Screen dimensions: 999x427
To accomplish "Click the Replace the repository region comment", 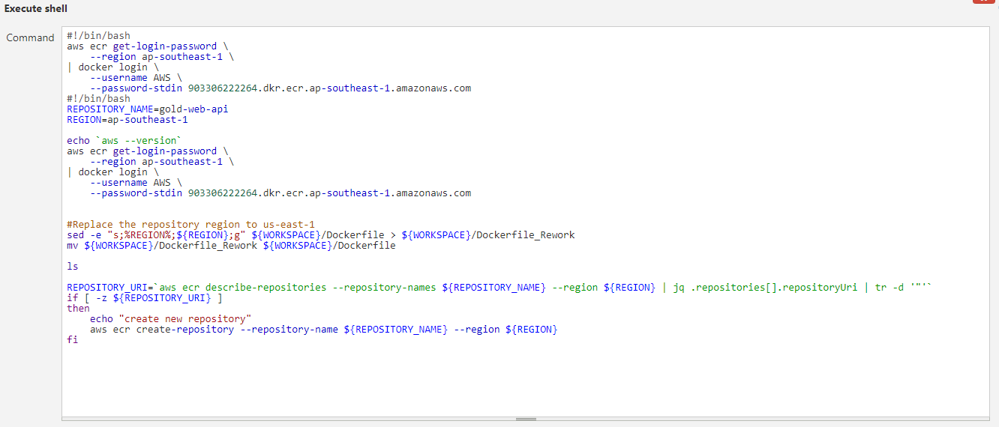I will tap(190, 224).
